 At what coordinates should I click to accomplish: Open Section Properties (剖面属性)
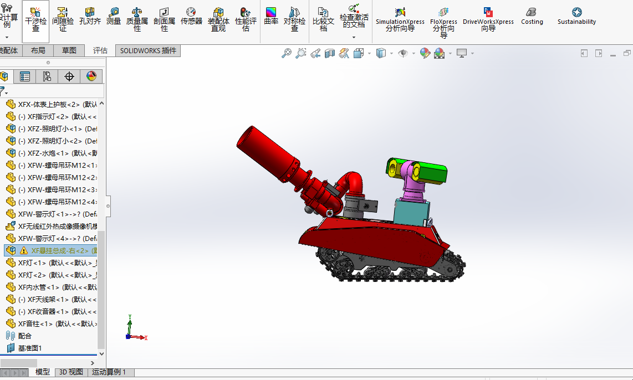point(164,20)
